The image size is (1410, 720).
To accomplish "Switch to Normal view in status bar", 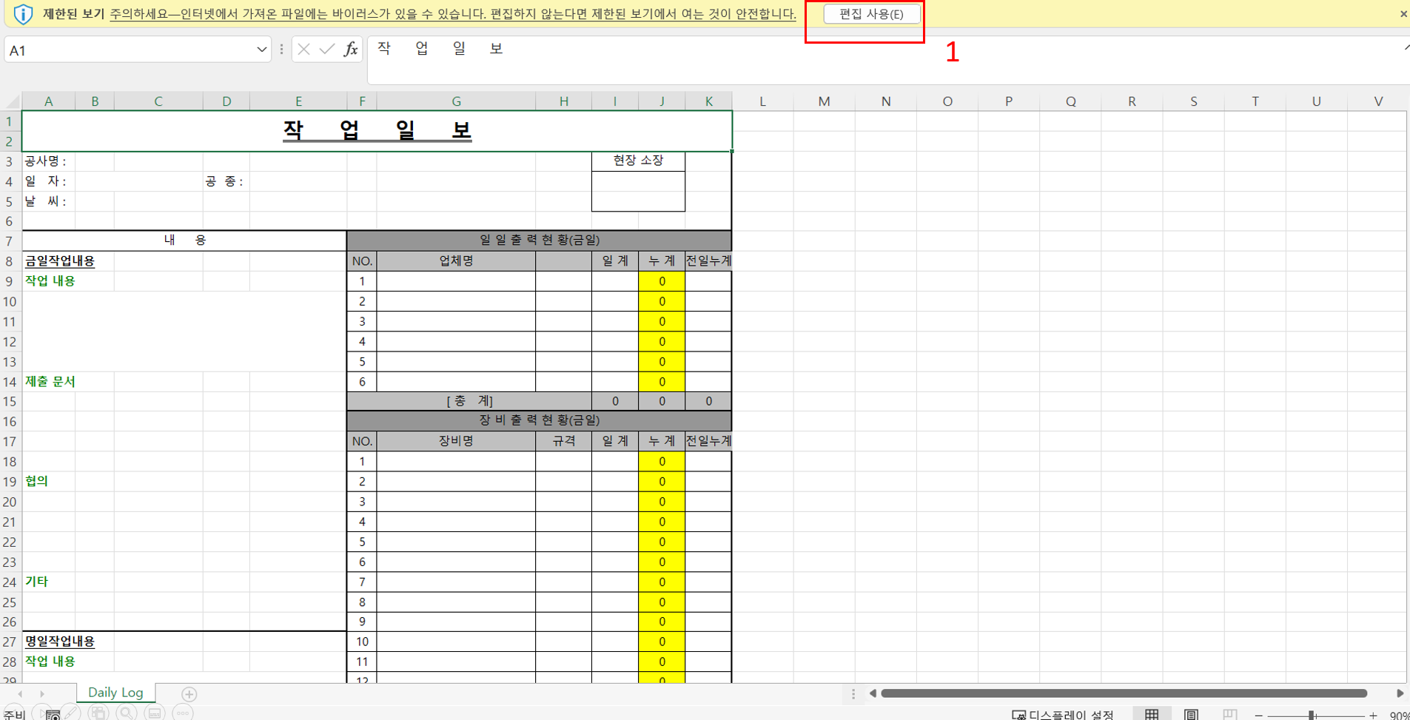I will coord(1152,714).
